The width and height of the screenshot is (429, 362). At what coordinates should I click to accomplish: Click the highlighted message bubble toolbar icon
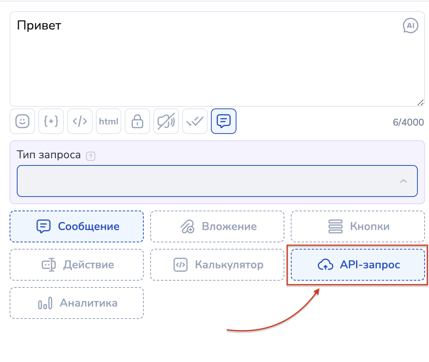click(x=224, y=121)
